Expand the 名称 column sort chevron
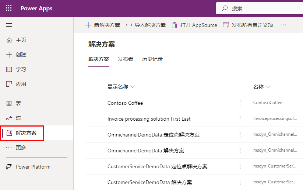Screen dimensions: 303x190 (x=268, y=87)
